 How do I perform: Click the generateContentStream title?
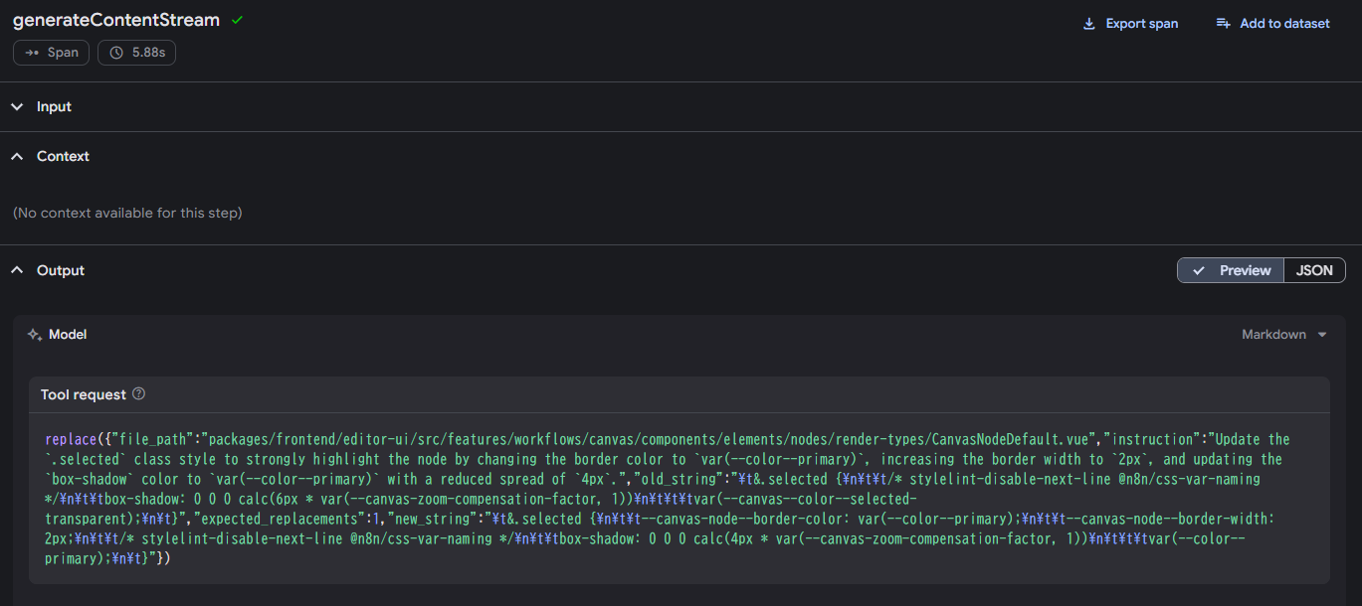pos(116,21)
